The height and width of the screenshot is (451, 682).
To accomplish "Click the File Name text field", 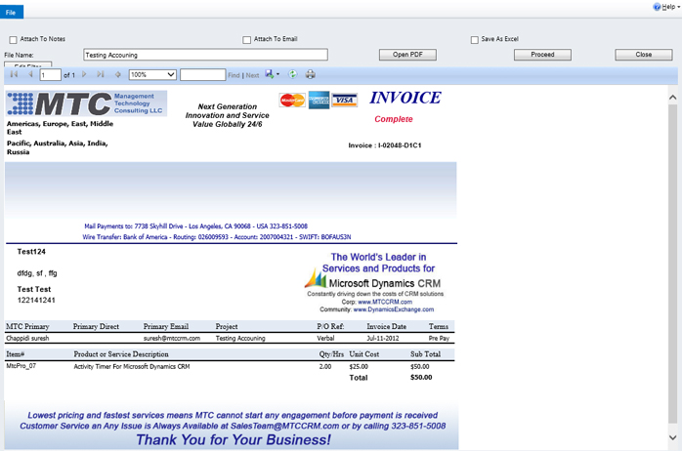I will 205,55.
